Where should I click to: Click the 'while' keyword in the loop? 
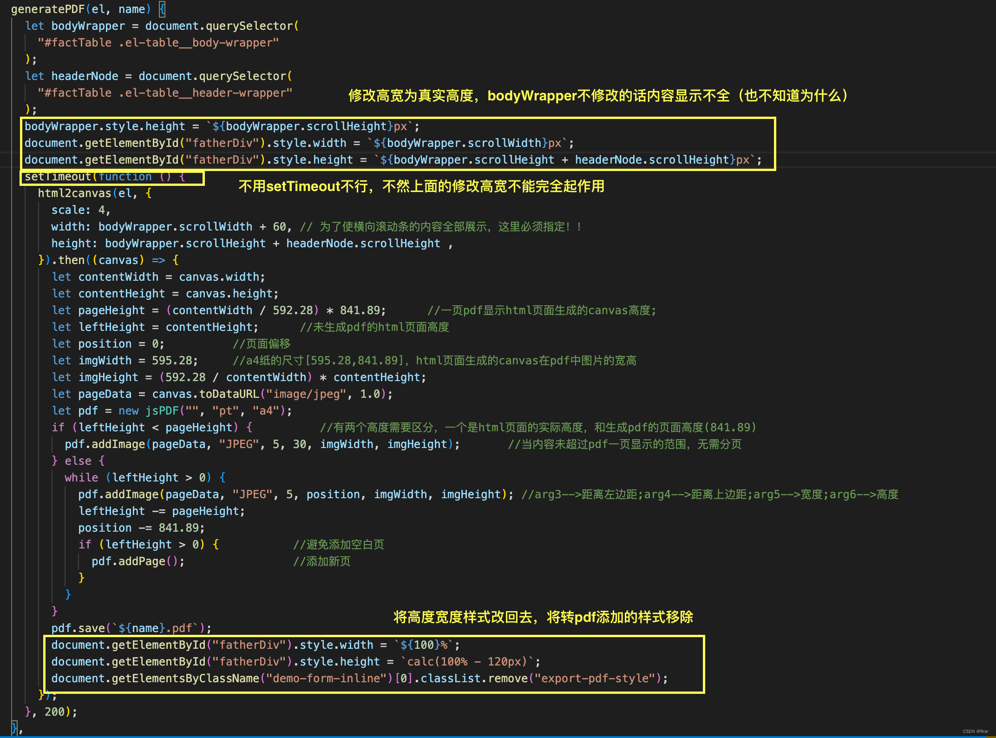81,478
